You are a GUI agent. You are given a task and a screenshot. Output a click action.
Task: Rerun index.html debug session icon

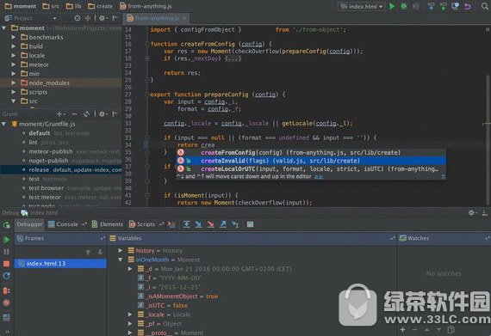(x=6, y=225)
